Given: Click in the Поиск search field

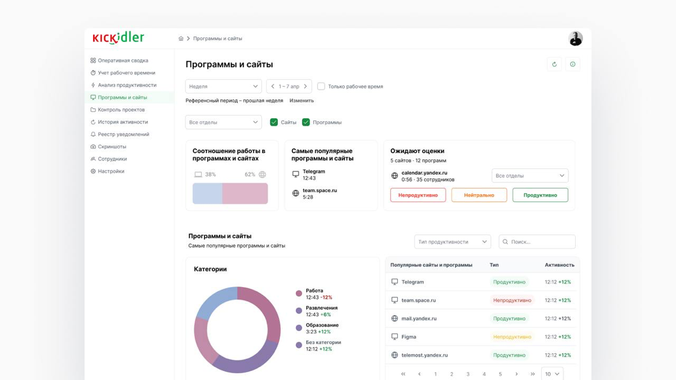Looking at the screenshot, I should [537, 242].
